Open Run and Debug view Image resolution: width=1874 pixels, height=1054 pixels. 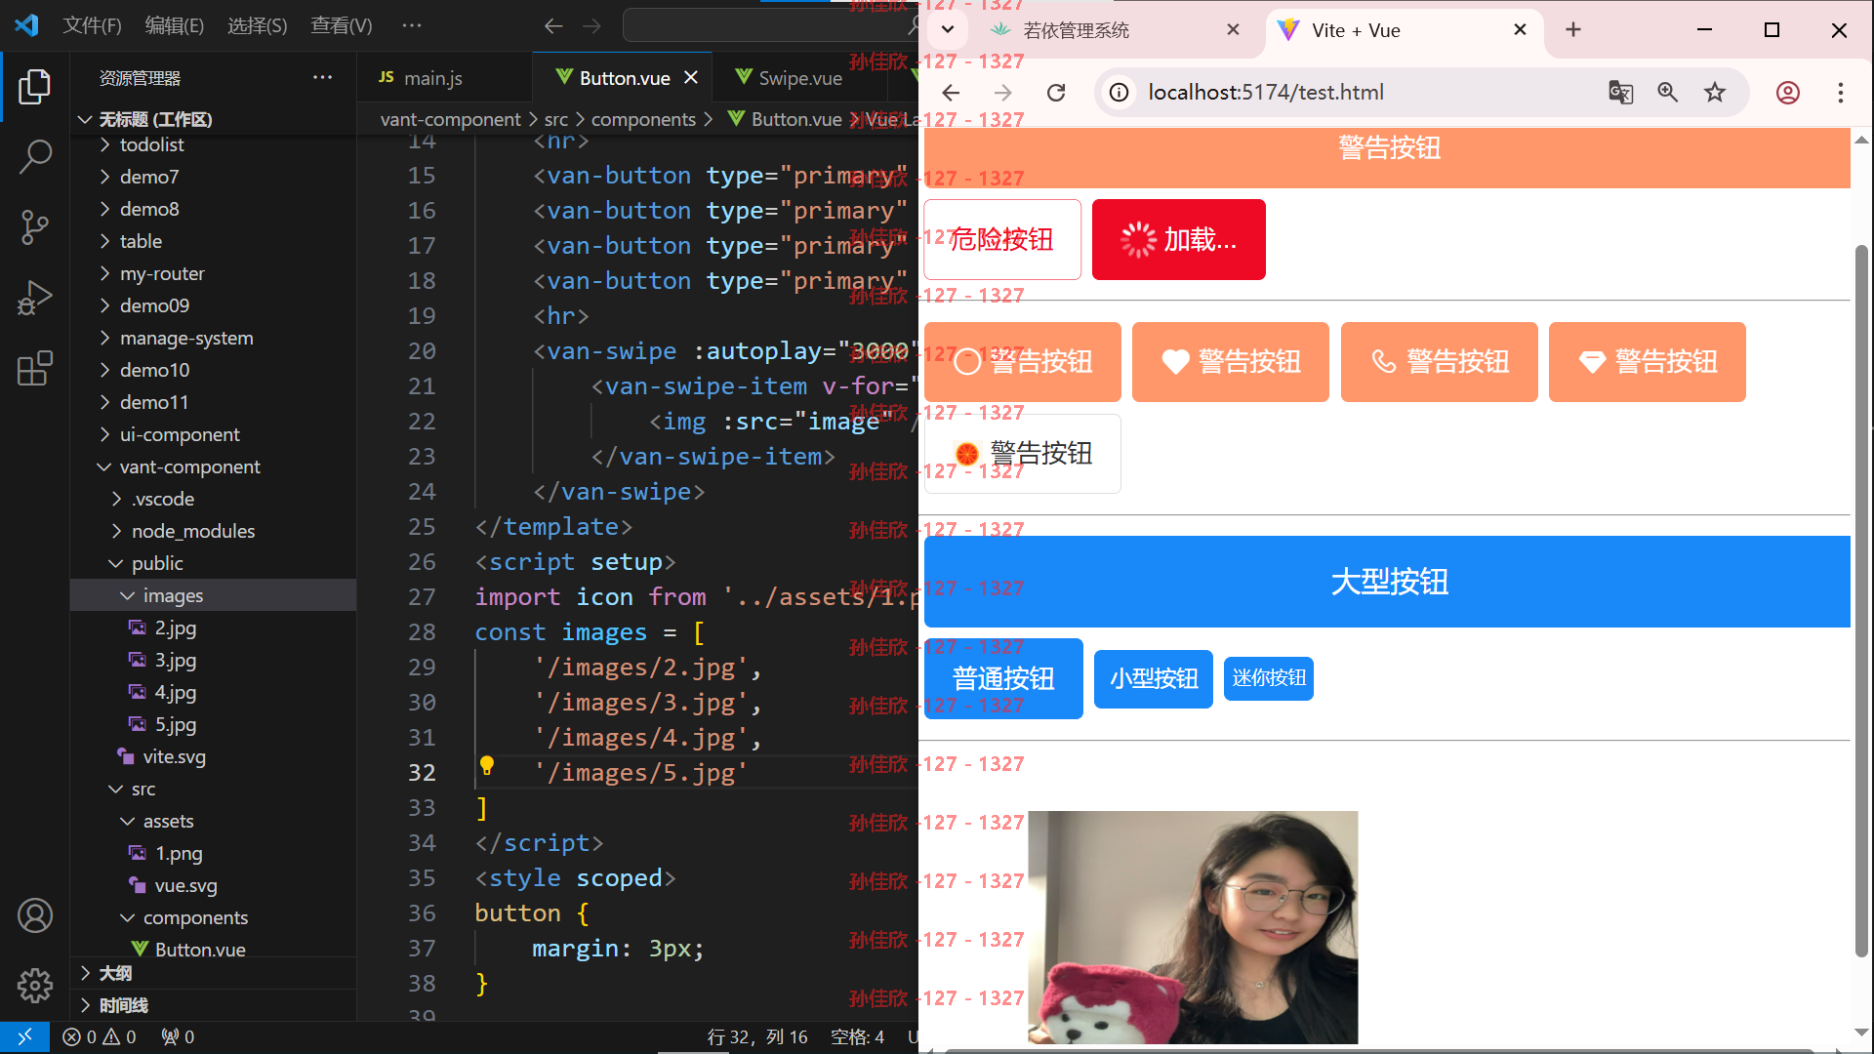(x=35, y=298)
